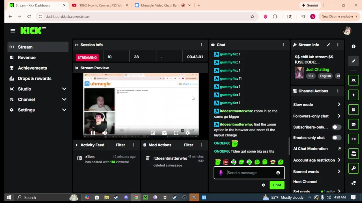This screenshot has height=203, width=362.
Task: Open Set goals options
Action: (317, 191)
